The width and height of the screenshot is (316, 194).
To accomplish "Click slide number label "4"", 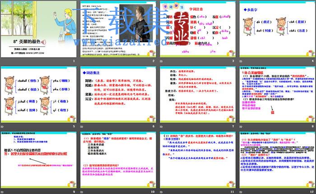I will click(x=312, y=61).
